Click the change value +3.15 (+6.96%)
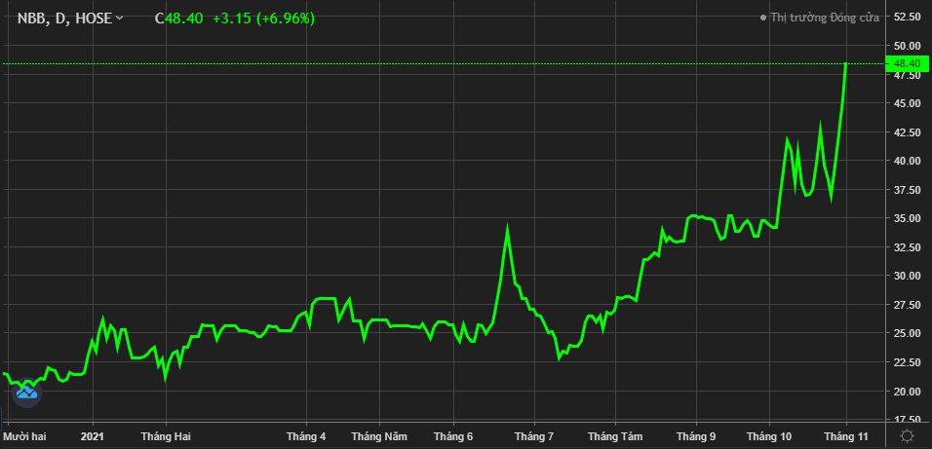The image size is (932, 449). pos(264,19)
